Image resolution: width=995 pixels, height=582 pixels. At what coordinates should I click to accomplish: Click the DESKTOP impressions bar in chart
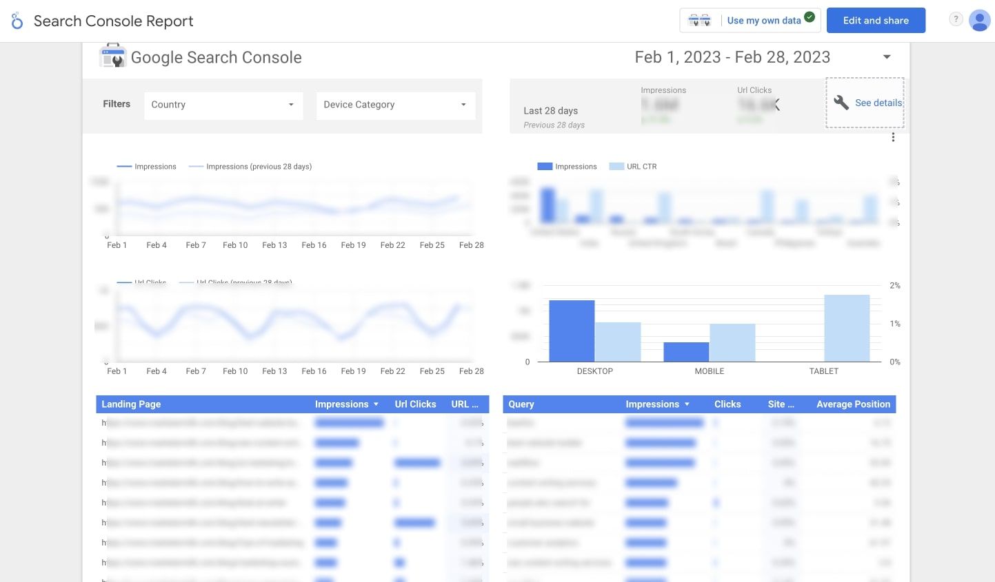(x=572, y=331)
